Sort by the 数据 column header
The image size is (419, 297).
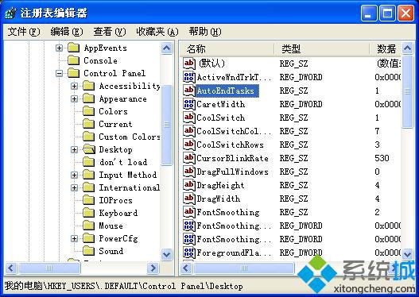coord(386,48)
